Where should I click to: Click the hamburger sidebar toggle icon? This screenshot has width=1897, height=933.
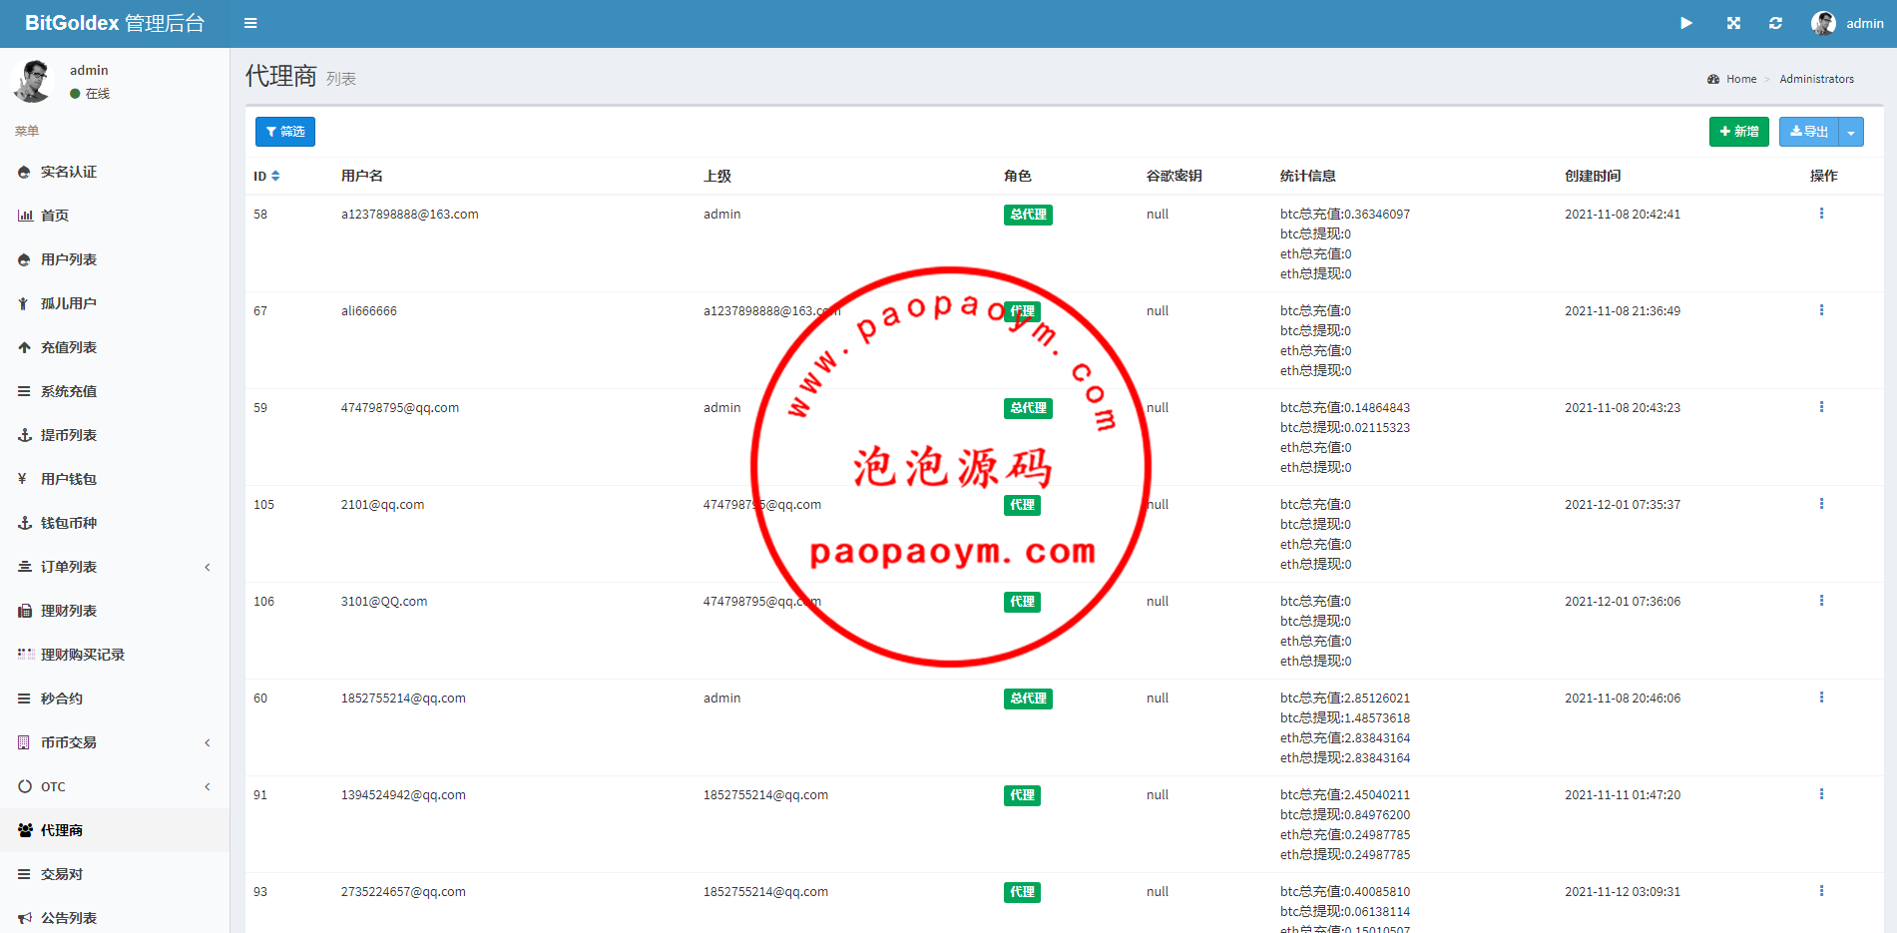250,23
